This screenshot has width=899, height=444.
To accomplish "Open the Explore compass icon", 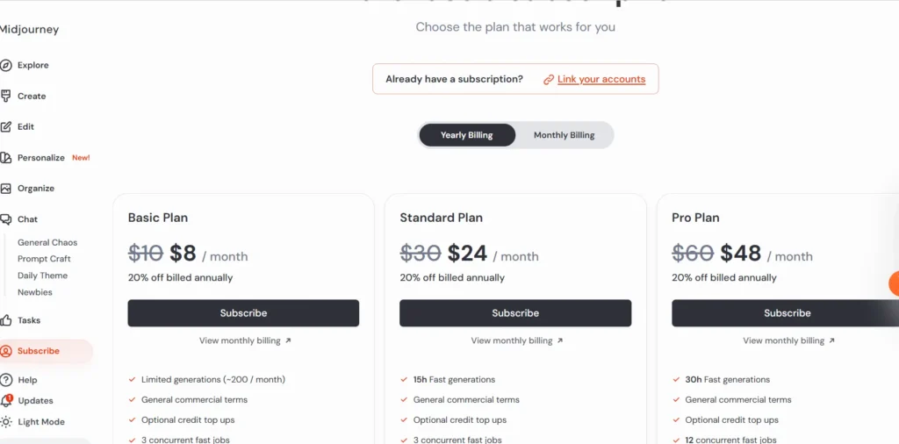I will (x=6, y=65).
